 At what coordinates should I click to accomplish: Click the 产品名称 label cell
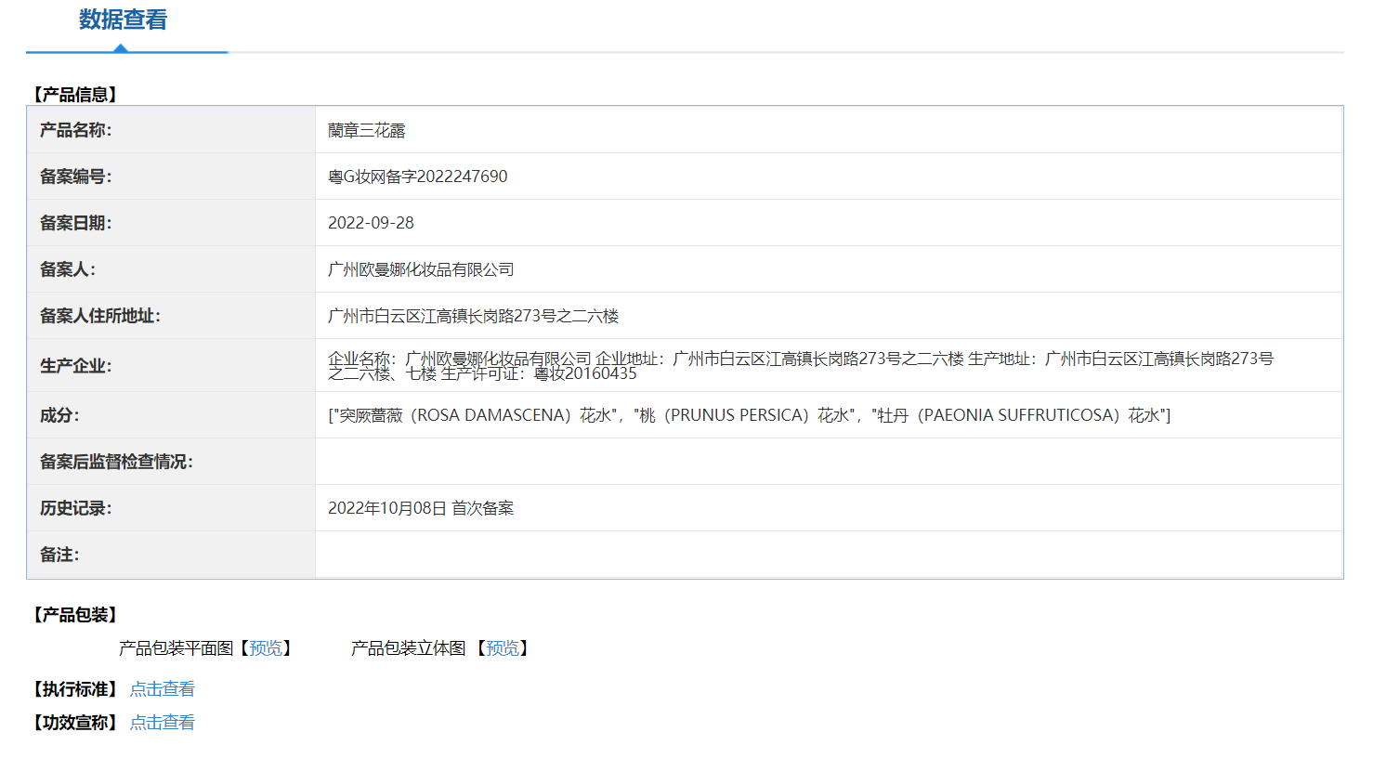(171, 130)
